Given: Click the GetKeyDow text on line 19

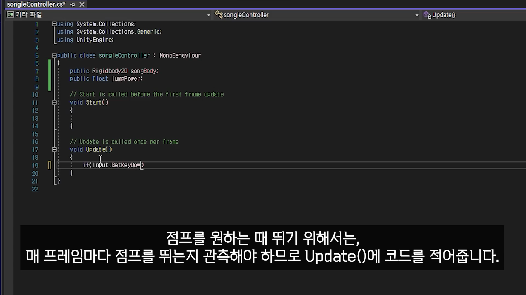Looking at the screenshot, I should (x=125, y=165).
